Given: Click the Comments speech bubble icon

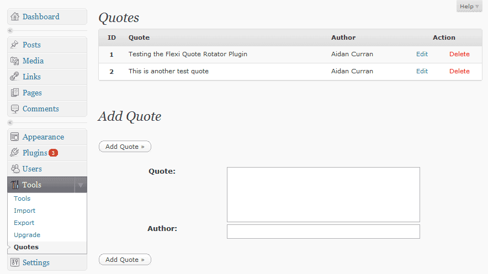Looking at the screenshot, I should tap(15, 109).
